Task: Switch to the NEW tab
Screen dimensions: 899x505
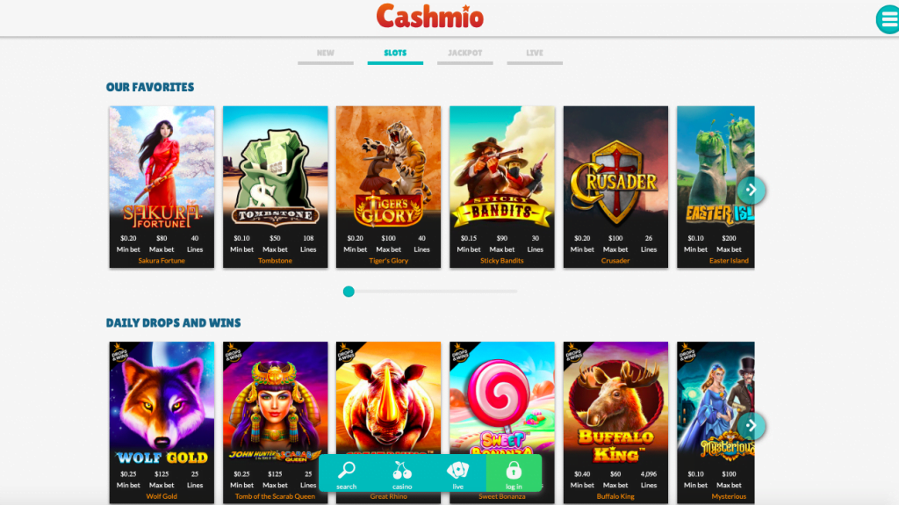Action: coord(325,54)
